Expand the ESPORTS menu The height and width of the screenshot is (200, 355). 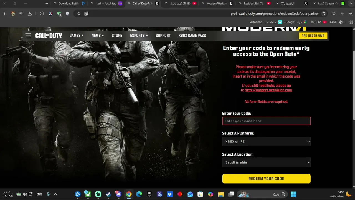pyautogui.click(x=139, y=36)
